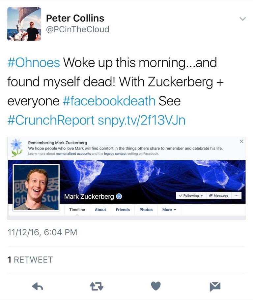Retweet this tweet using the retweet icon
This screenshot has height=300, width=253.
97,286
